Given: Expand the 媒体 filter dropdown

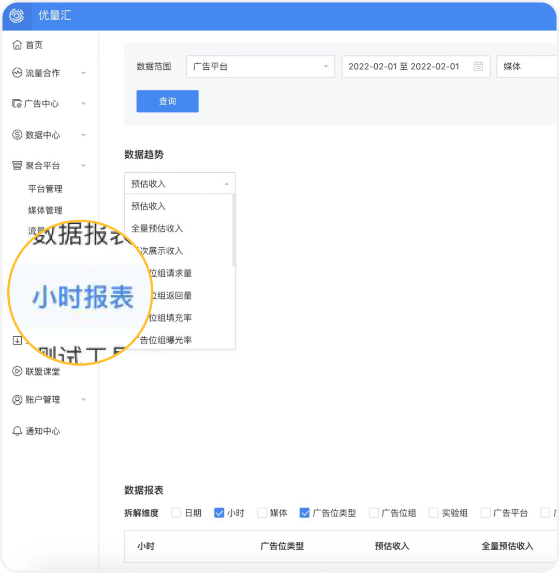Looking at the screenshot, I should 528,66.
